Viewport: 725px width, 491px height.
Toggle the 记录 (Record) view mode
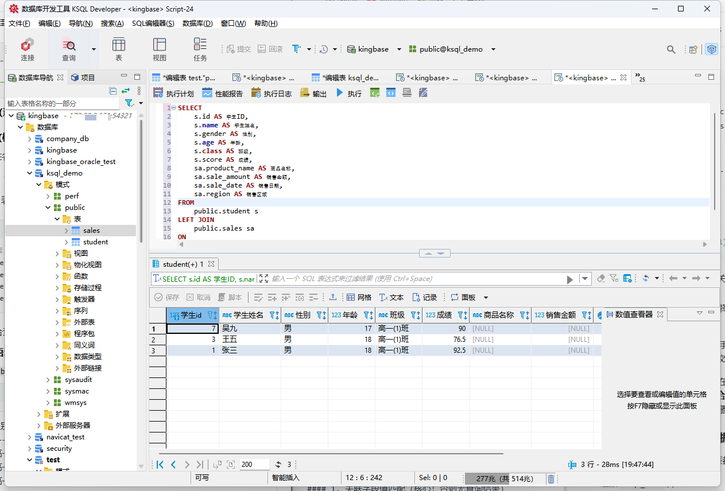425,297
